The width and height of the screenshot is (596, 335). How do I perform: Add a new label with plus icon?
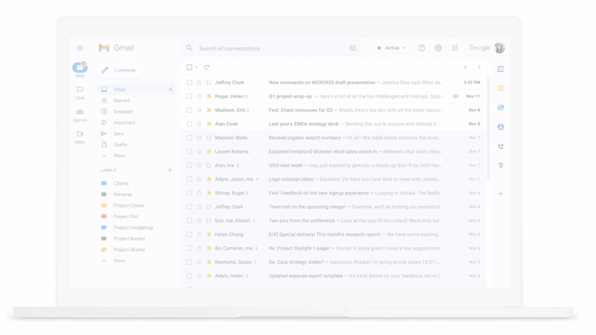coord(169,170)
